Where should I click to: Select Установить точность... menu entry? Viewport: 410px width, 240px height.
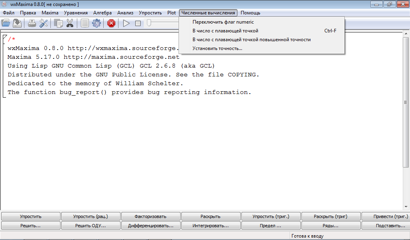tap(262, 48)
